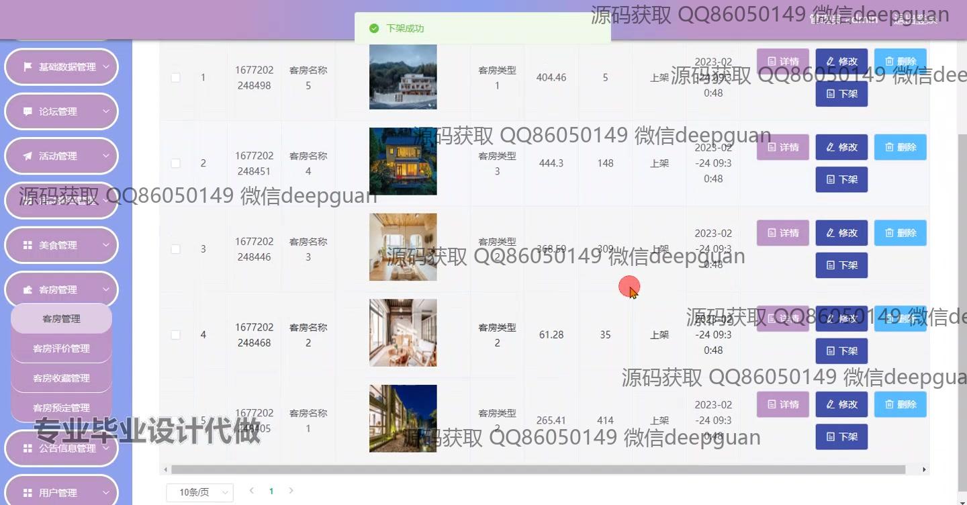
Task: Click the room number 1677202248498
Action: click(x=255, y=77)
